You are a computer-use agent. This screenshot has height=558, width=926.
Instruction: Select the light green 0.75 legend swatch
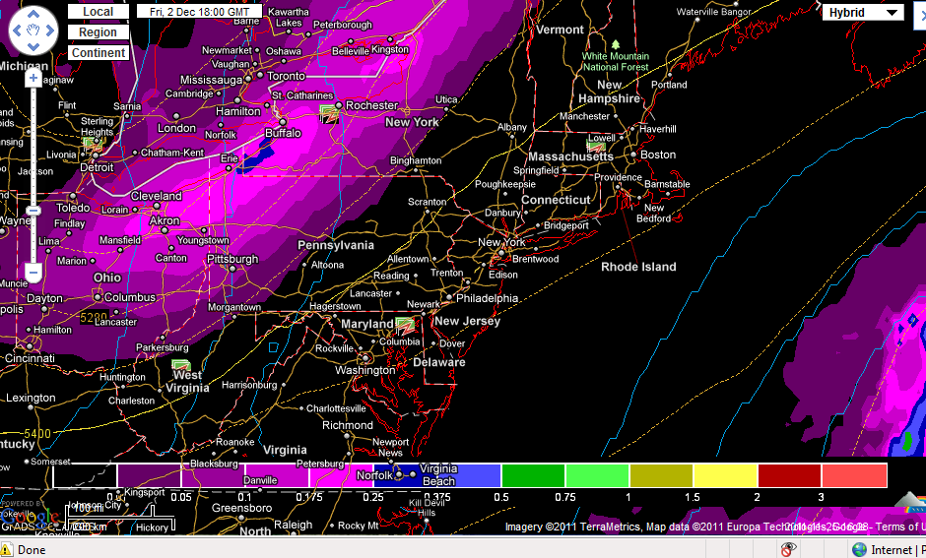598,475
